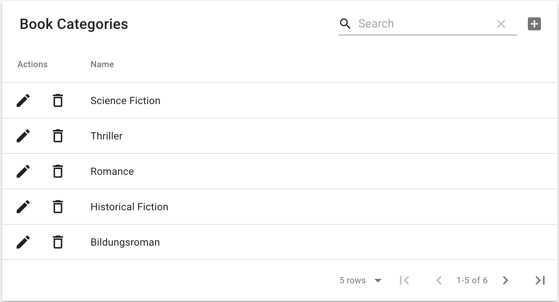Delete the Bildungsroman category

point(58,242)
